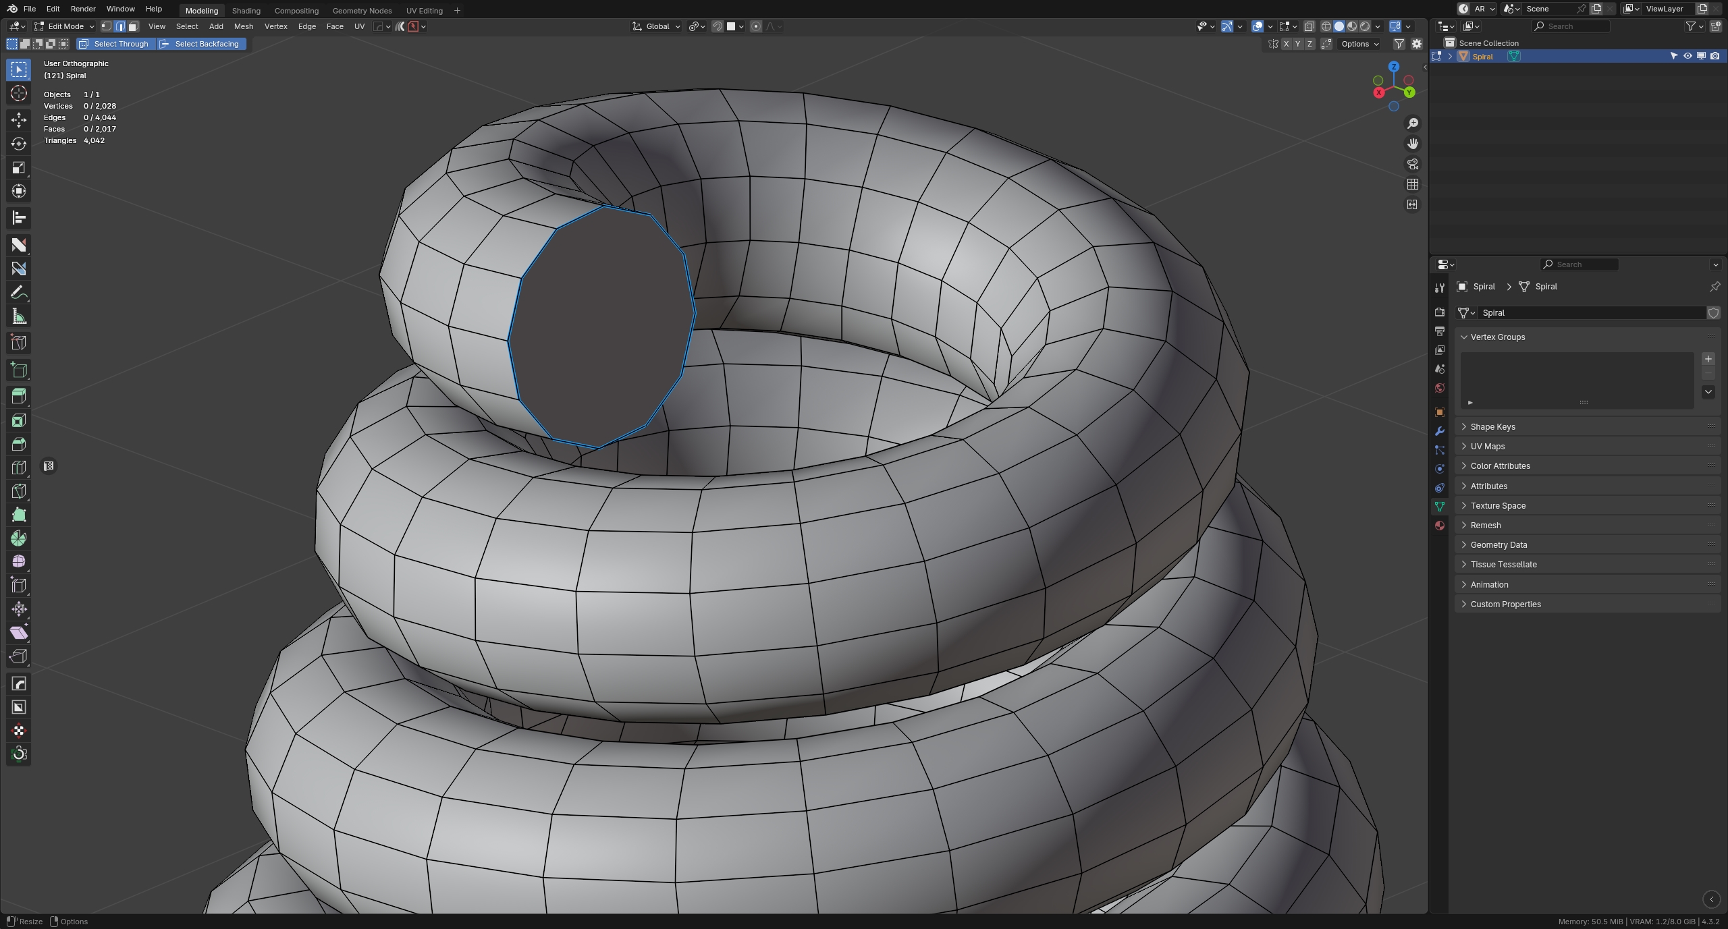
Task: Switch to perspective/orthographic grid icon
Action: [1412, 184]
